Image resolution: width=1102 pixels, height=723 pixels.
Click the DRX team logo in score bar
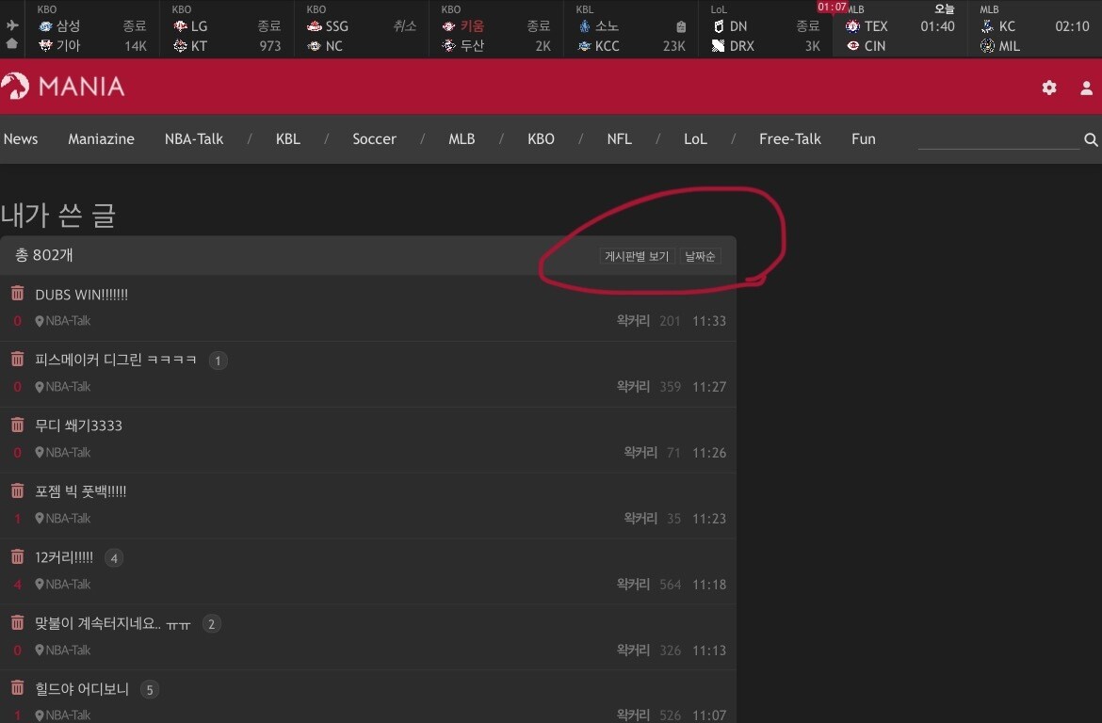719,46
